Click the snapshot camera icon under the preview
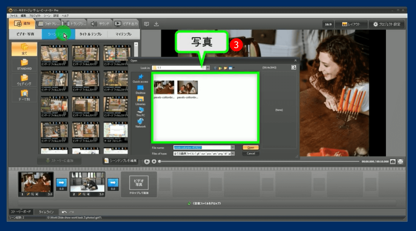Viewport: 416px width, 231px height. pyautogui.click(x=393, y=162)
